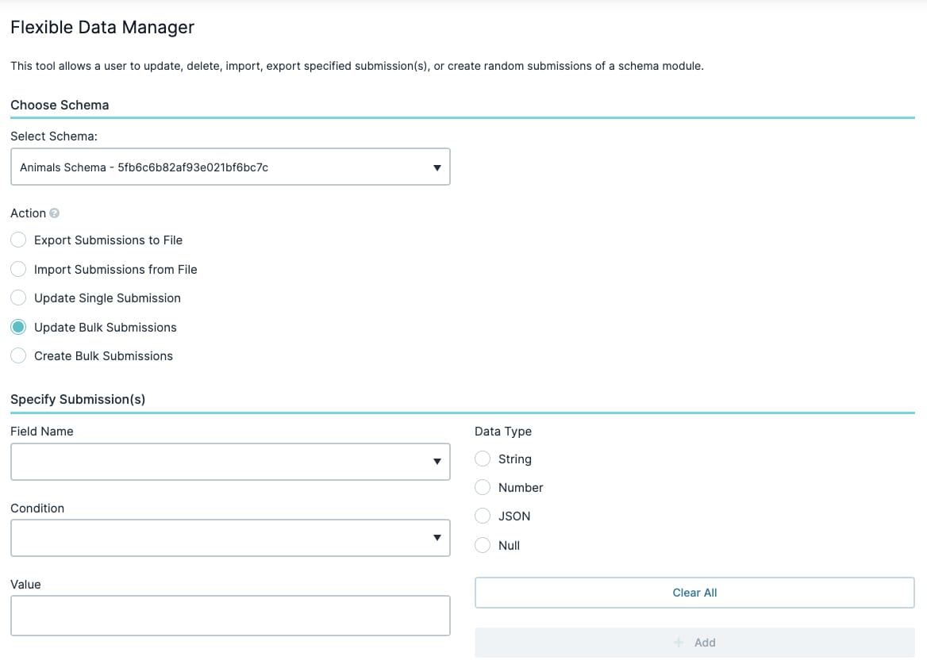Image resolution: width=927 pixels, height=668 pixels.
Task: Click the Specify Submission(s) section heading
Action: (78, 400)
